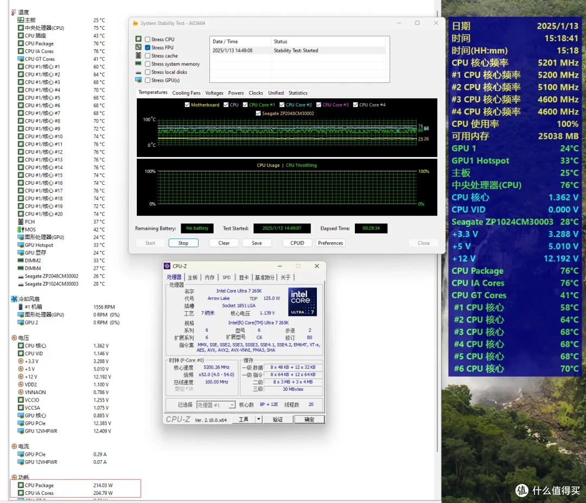Image resolution: width=586 pixels, height=503 pixels.
Task: Open the CPU-Z SPD tab
Action: pyautogui.click(x=226, y=278)
